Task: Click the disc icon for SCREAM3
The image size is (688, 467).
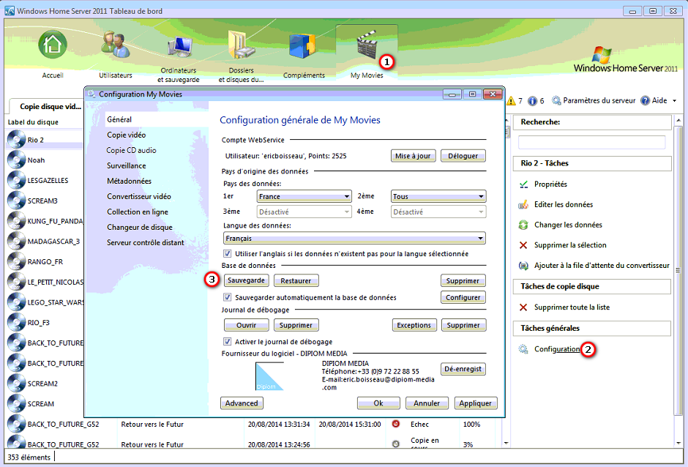Action: tap(16, 201)
